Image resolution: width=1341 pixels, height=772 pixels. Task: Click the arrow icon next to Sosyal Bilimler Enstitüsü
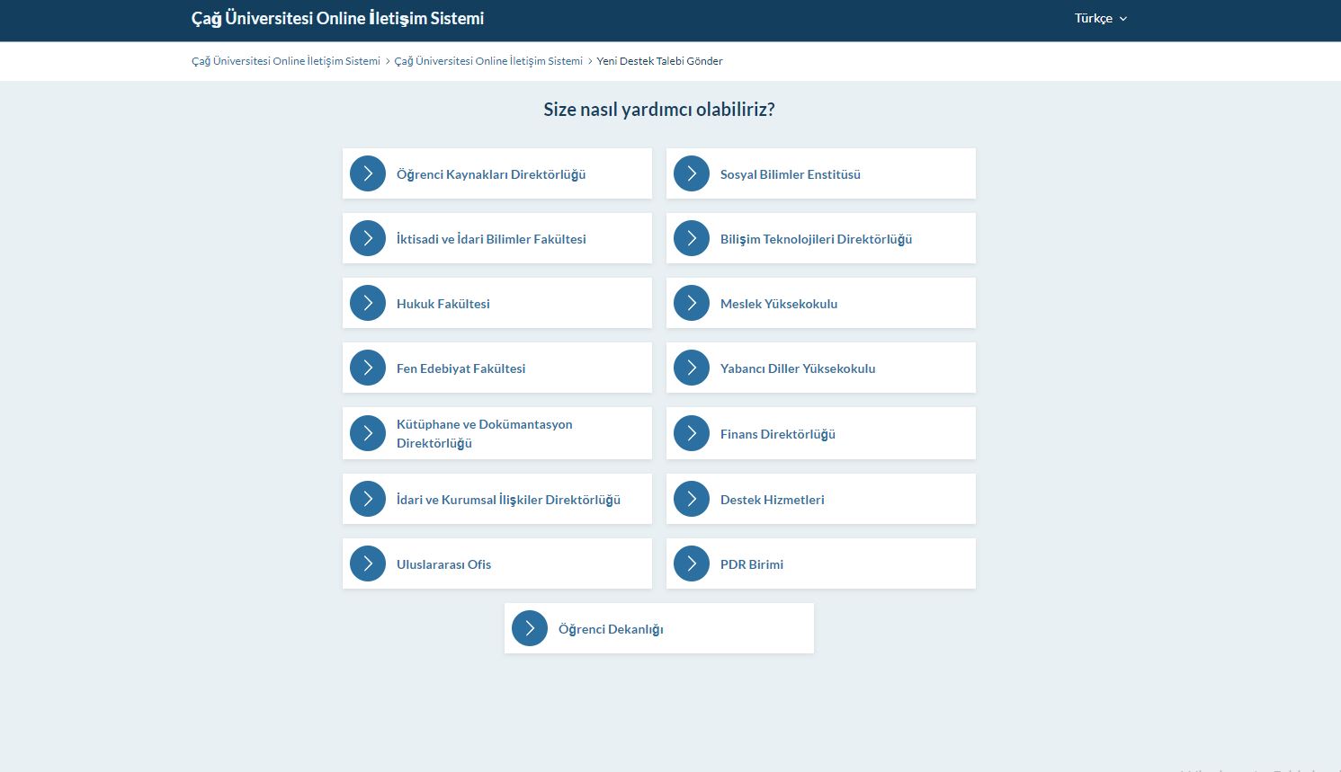[692, 173]
